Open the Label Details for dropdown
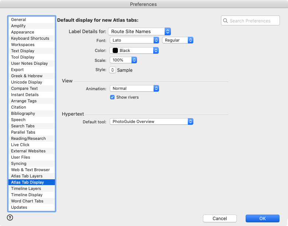Screen dimensions: 288x226 click(x=139, y=32)
